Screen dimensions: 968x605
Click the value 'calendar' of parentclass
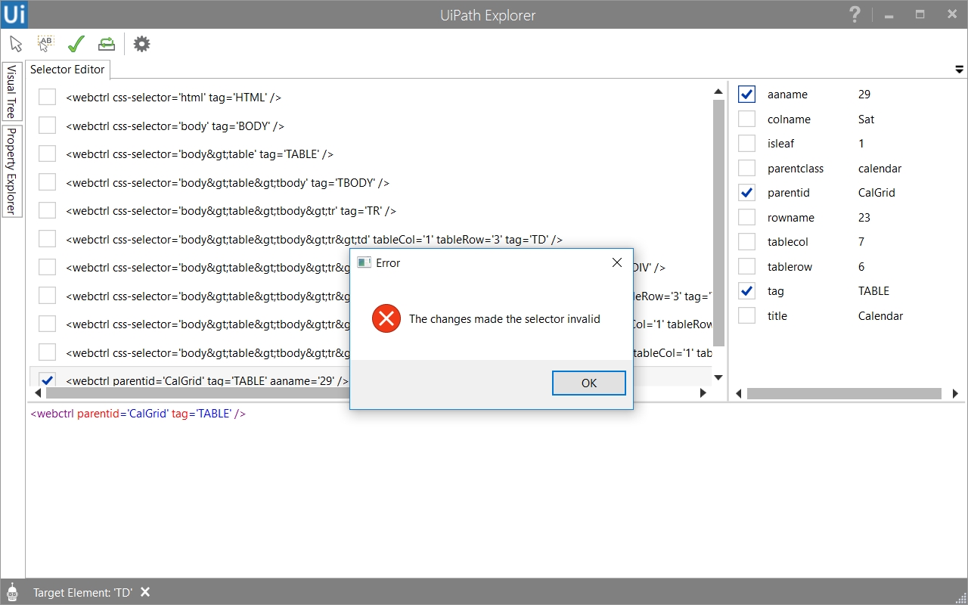880,168
